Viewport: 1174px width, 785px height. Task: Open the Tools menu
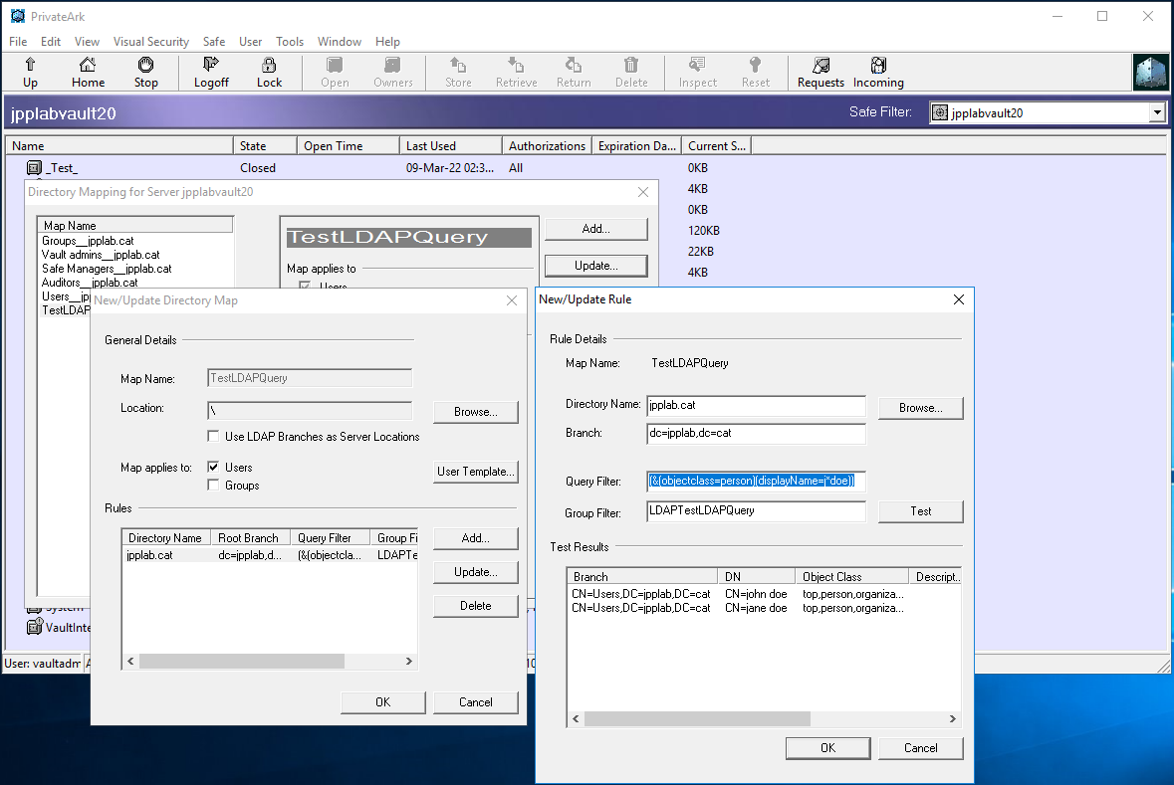290,41
